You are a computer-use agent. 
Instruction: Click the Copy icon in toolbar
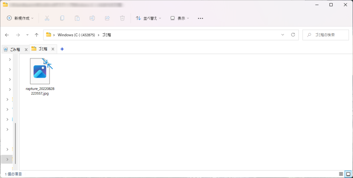coord(62,18)
